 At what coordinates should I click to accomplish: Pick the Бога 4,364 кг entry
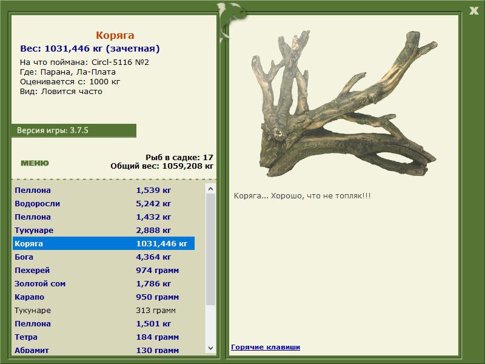click(104, 257)
